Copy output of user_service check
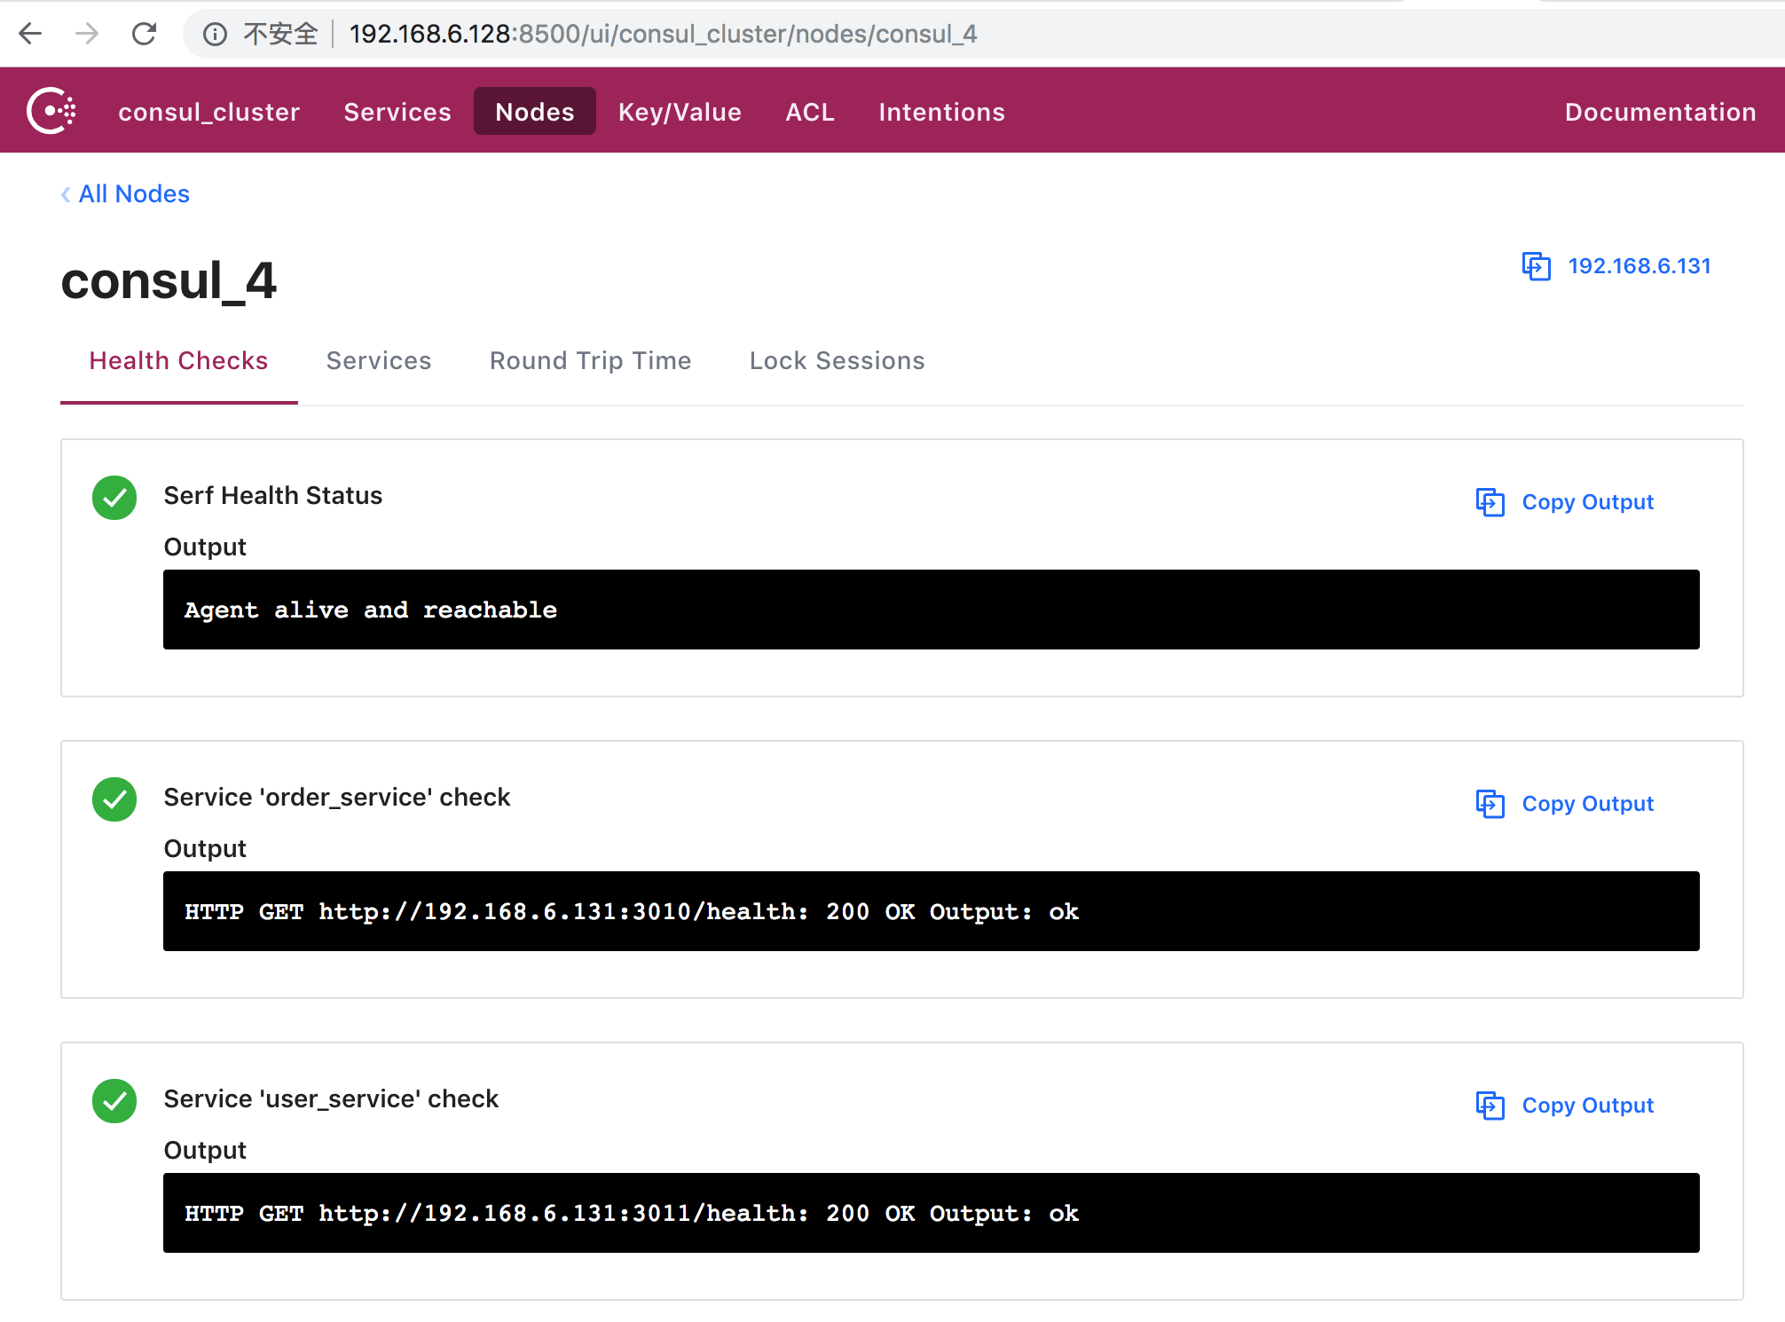This screenshot has height=1322, width=1785. click(x=1563, y=1105)
